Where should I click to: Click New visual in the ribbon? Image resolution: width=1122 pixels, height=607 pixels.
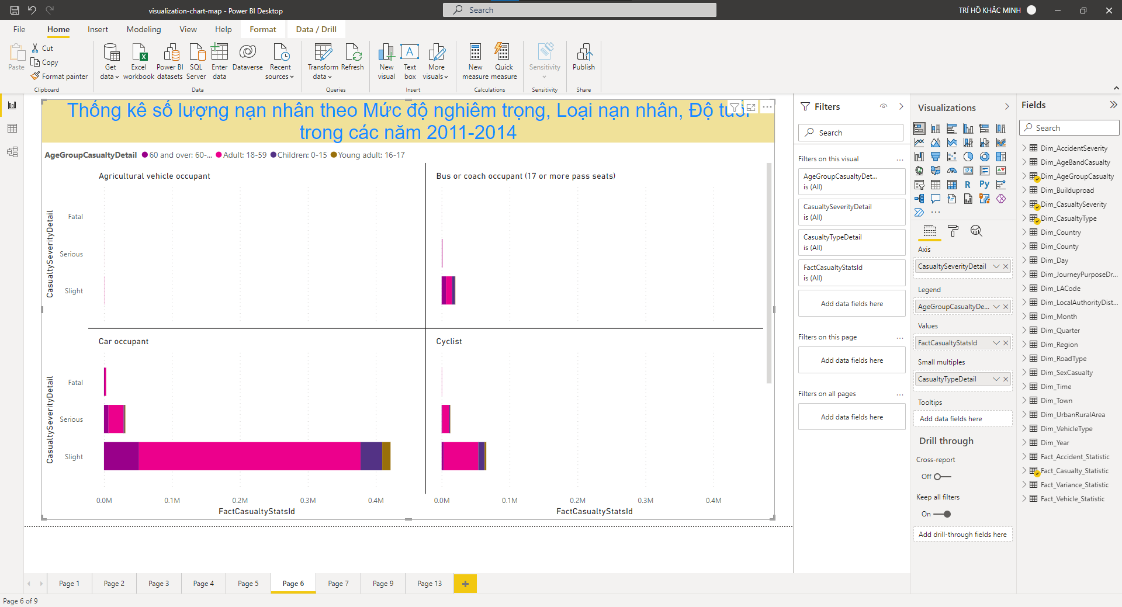tap(386, 61)
